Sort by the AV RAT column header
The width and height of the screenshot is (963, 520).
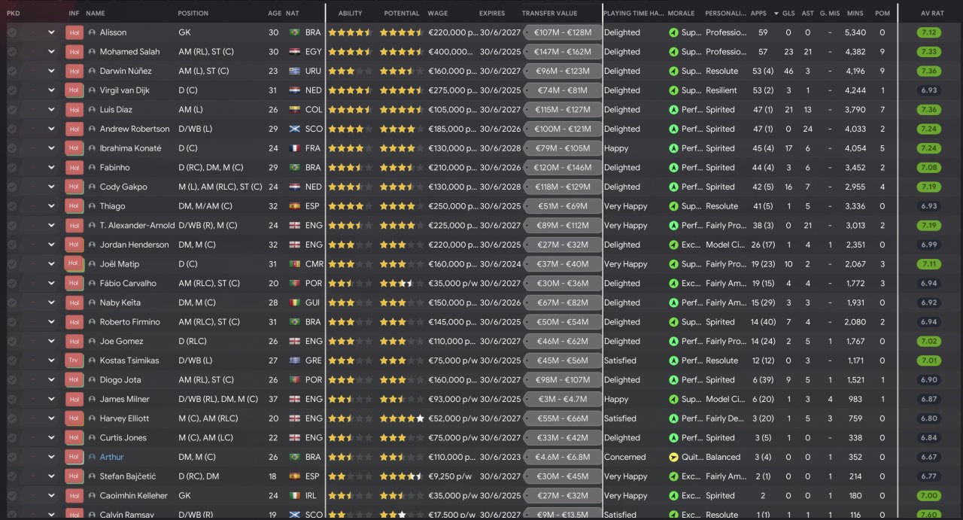click(x=931, y=14)
